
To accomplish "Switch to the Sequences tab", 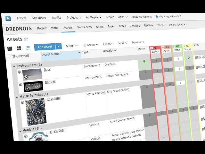I will 85,27.
